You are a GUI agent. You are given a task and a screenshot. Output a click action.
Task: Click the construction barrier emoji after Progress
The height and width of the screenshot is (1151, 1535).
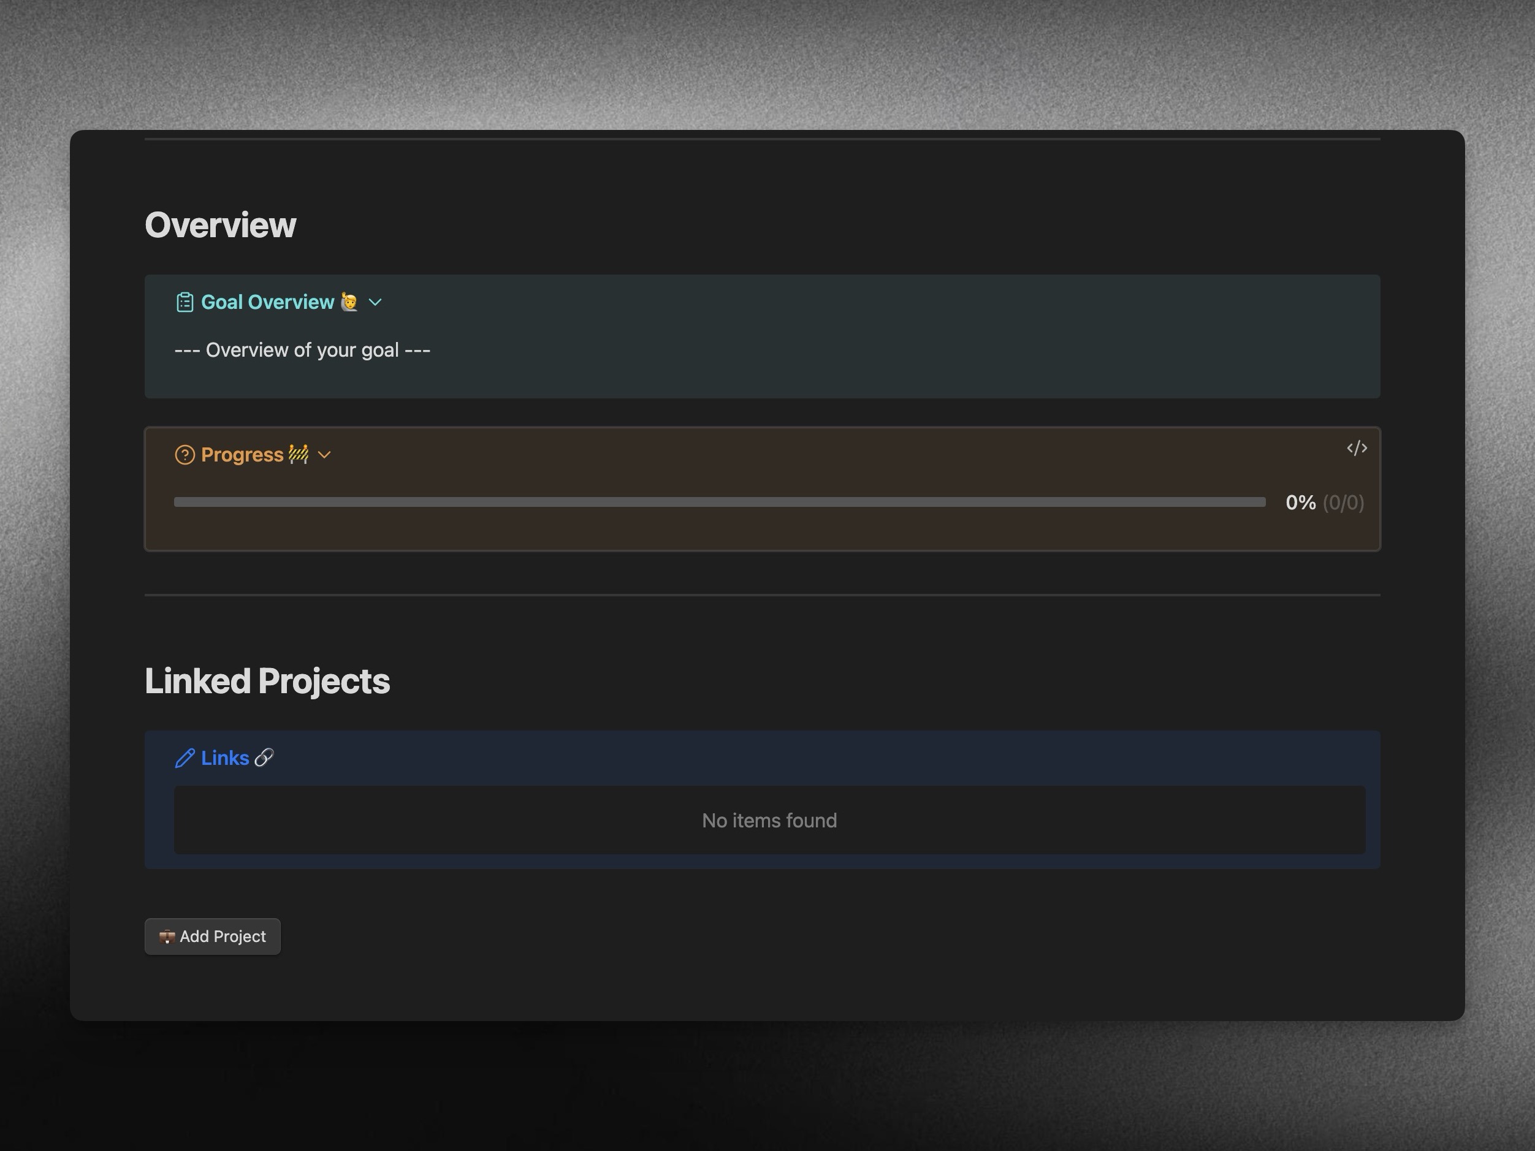(x=299, y=454)
